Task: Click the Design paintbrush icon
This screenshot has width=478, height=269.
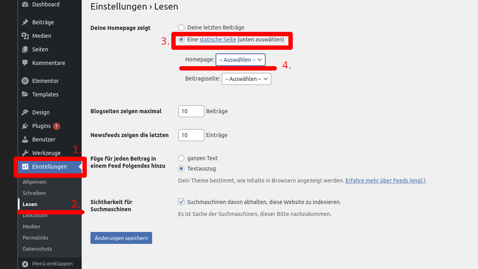Action: pyautogui.click(x=25, y=112)
